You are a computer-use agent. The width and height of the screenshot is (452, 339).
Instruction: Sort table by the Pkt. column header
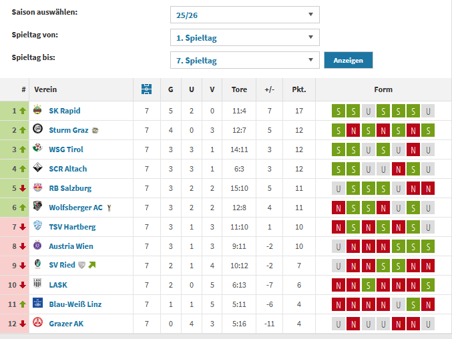pos(298,89)
